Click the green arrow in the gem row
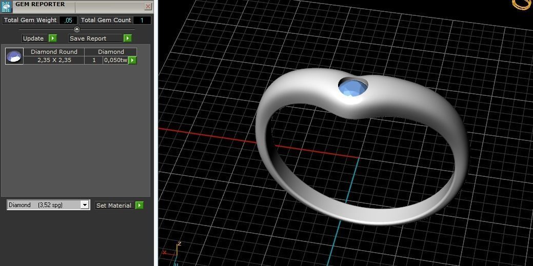 (132, 60)
